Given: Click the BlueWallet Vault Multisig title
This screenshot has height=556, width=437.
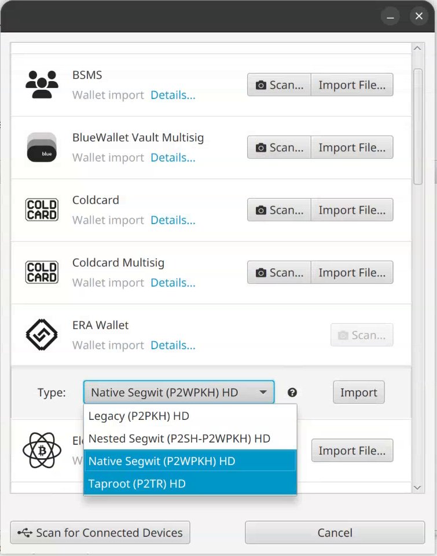Looking at the screenshot, I should 138,138.
